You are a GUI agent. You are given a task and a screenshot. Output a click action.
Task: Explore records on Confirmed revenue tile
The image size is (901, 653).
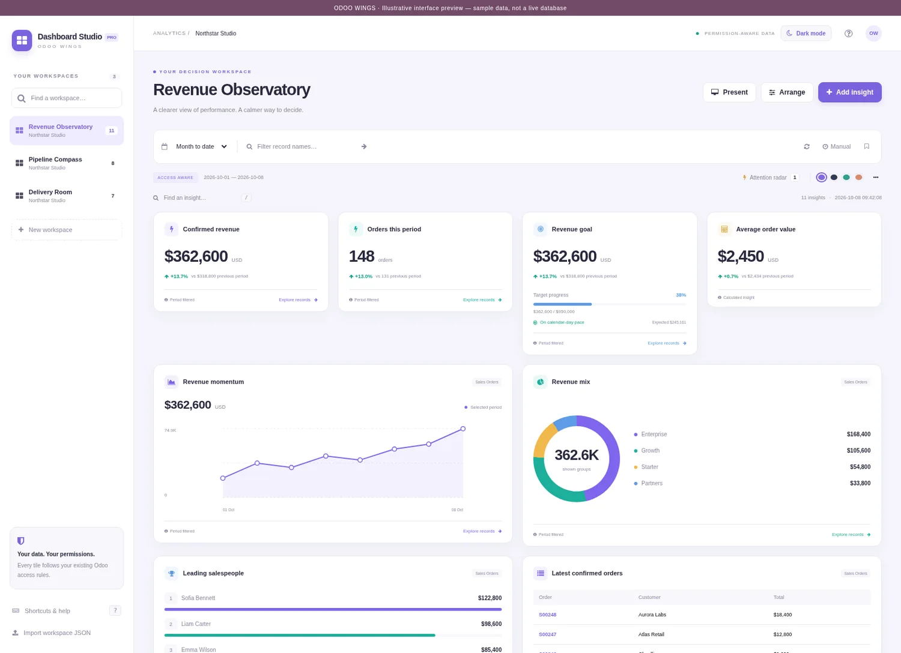[x=298, y=299]
